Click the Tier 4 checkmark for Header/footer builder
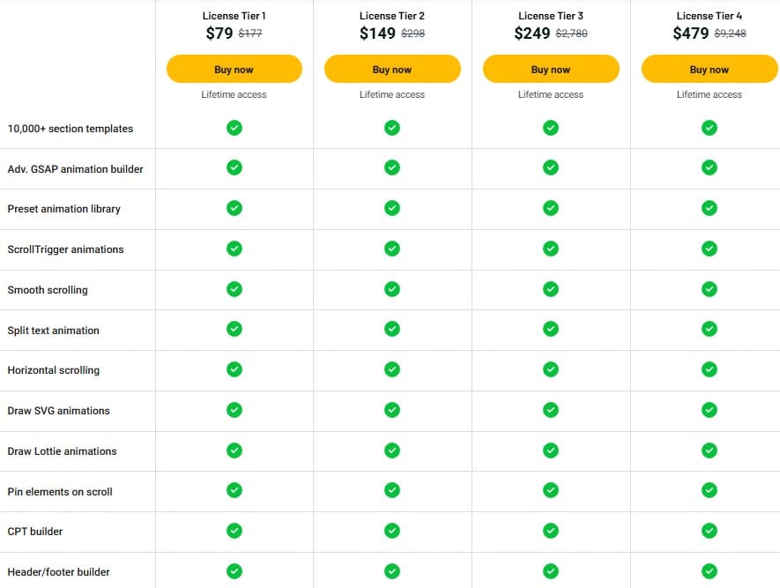 709,571
